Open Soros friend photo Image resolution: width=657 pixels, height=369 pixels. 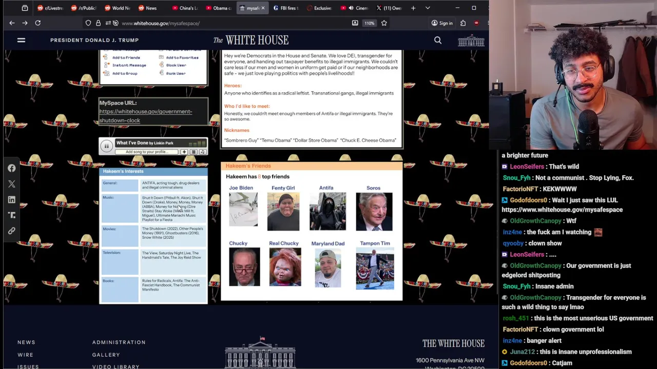[x=374, y=212]
